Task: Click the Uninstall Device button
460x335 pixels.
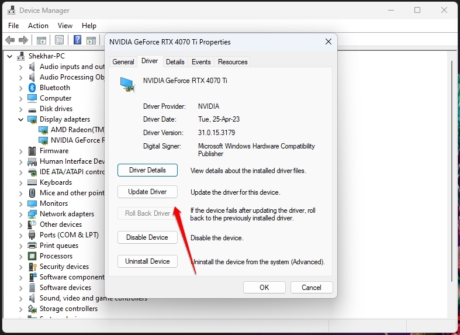Action: pyautogui.click(x=147, y=261)
